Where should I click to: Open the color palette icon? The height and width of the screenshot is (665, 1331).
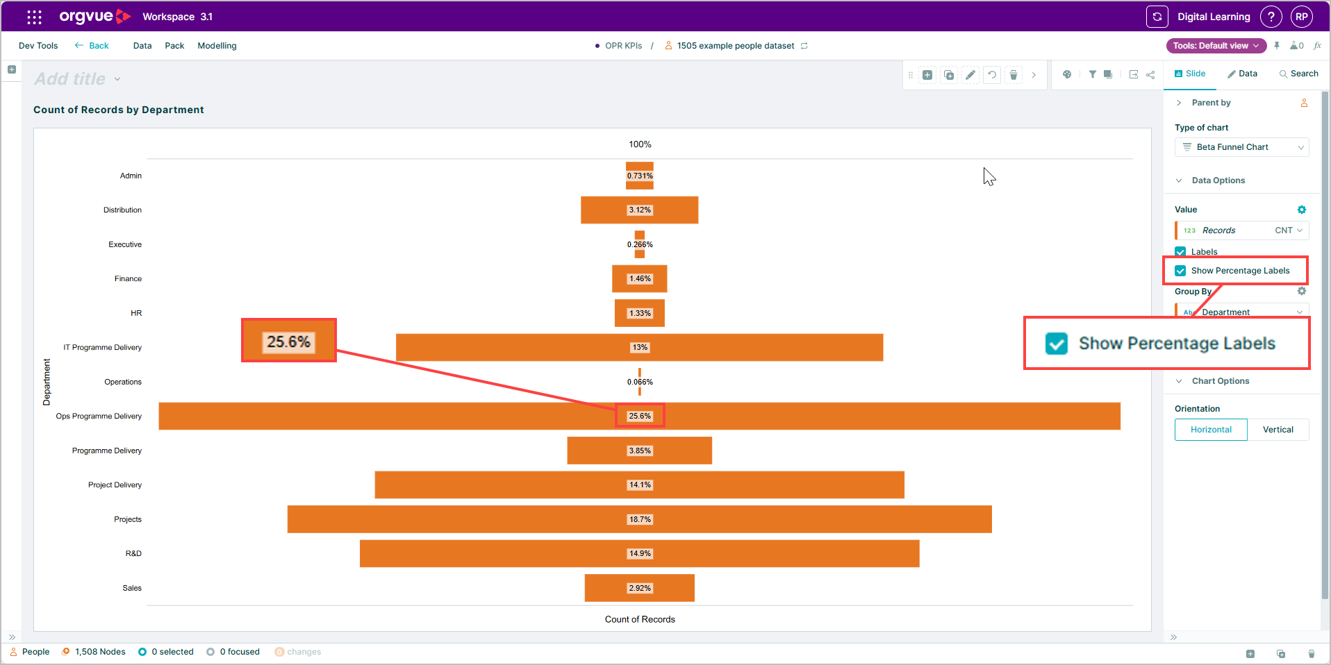pos(1067,74)
